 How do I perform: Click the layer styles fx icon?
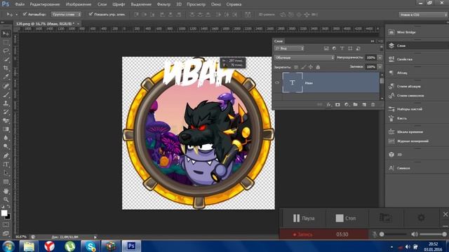329,104
